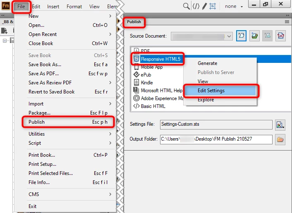Screen dimensions: 292x213
Task: Click the output folder browse icon
Action: (x=280, y=139)
